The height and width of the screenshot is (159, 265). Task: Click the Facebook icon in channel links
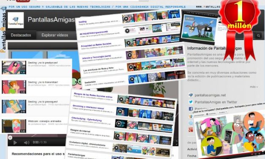pos(191,109)
